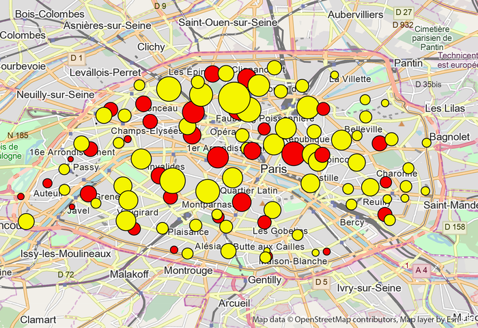
Task: Click the Issy-les-Moulineaux label
Action: [66, 254]
